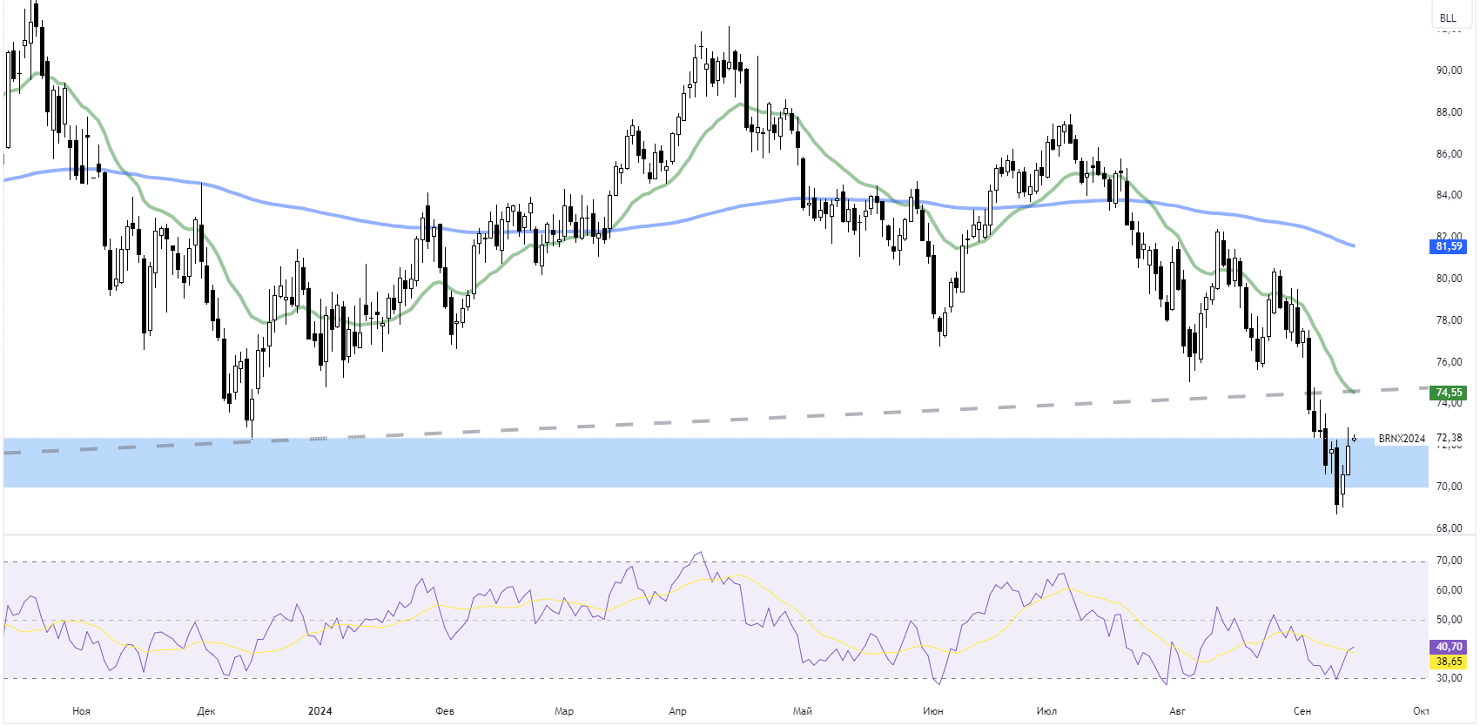Click the Окт month label on time axis

pyautogui.click(x=1421, y=711)
